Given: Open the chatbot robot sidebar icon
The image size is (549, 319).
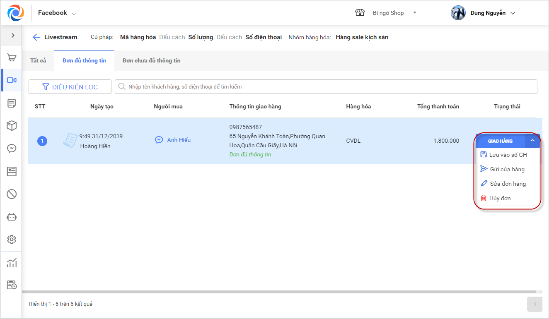Looking at the screenshot, I should [x=12, y=216].
